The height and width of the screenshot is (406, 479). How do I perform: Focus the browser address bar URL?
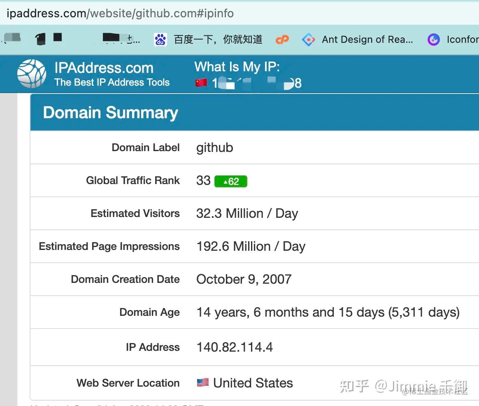pyautogui.click(x=120, y=13)
